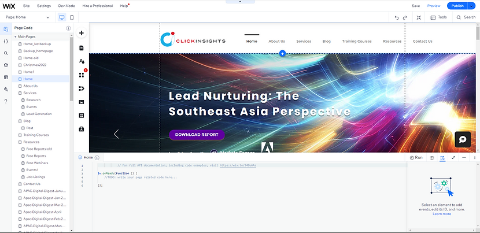Click the Page Code info icon
480x233 pixels.
68,28
